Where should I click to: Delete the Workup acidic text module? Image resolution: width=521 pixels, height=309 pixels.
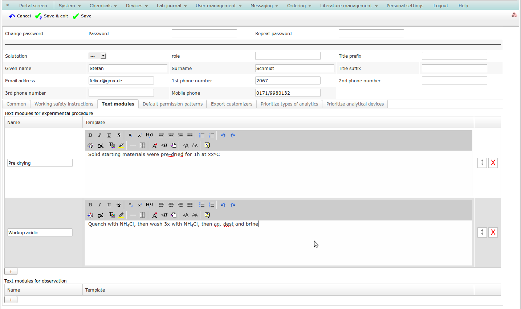tap(493, 232)
